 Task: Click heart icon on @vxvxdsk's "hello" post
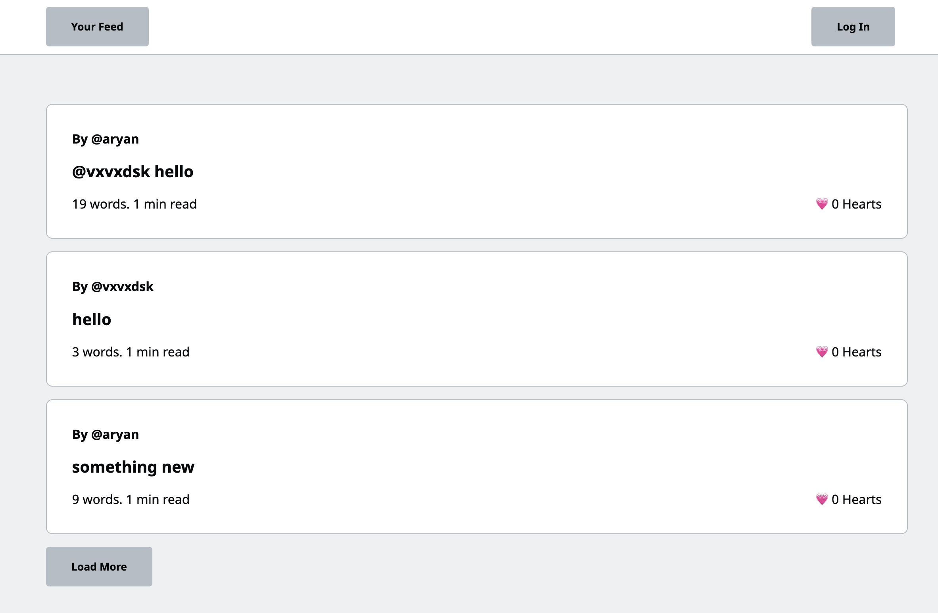[822, 352]
